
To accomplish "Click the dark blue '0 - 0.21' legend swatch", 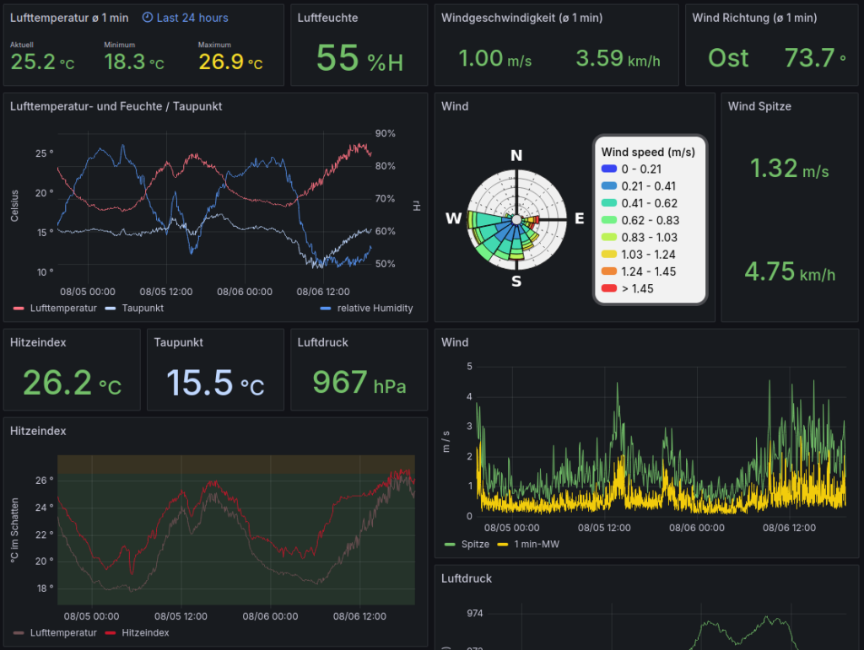I will (x=609, y=169).
